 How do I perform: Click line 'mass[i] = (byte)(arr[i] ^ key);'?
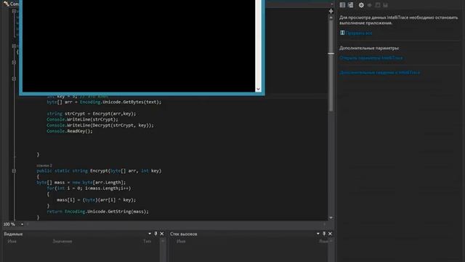coord(97,200)
